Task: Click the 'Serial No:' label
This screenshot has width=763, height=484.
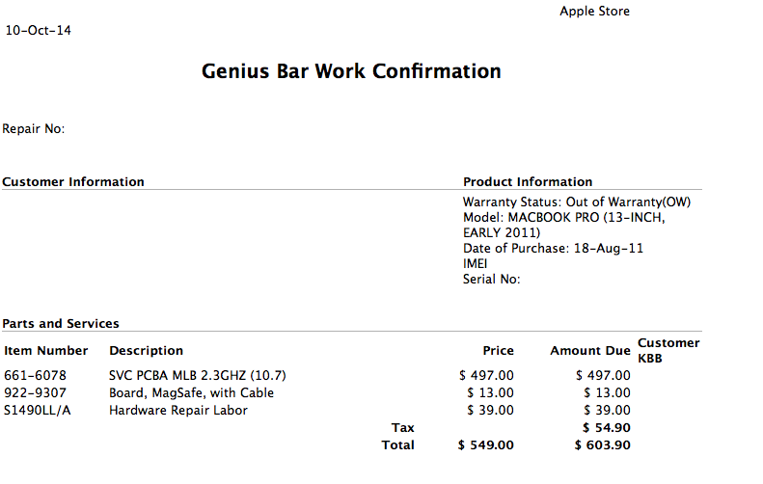Action: (492, 279)
